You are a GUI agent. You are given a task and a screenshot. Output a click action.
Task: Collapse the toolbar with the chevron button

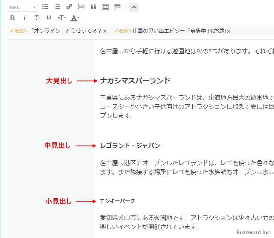pyautogui.click(x=134, y=7)
